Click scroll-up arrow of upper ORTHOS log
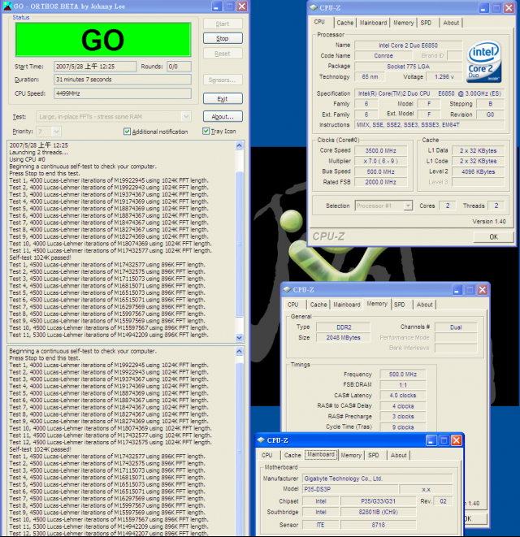Image resolution: width=520 pixels, height=537 pixels. click(239, 145)
